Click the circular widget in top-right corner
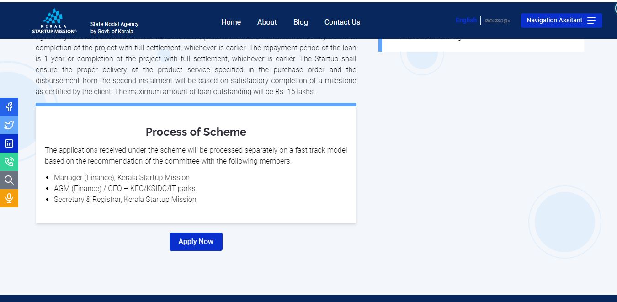 click(614, 8)
